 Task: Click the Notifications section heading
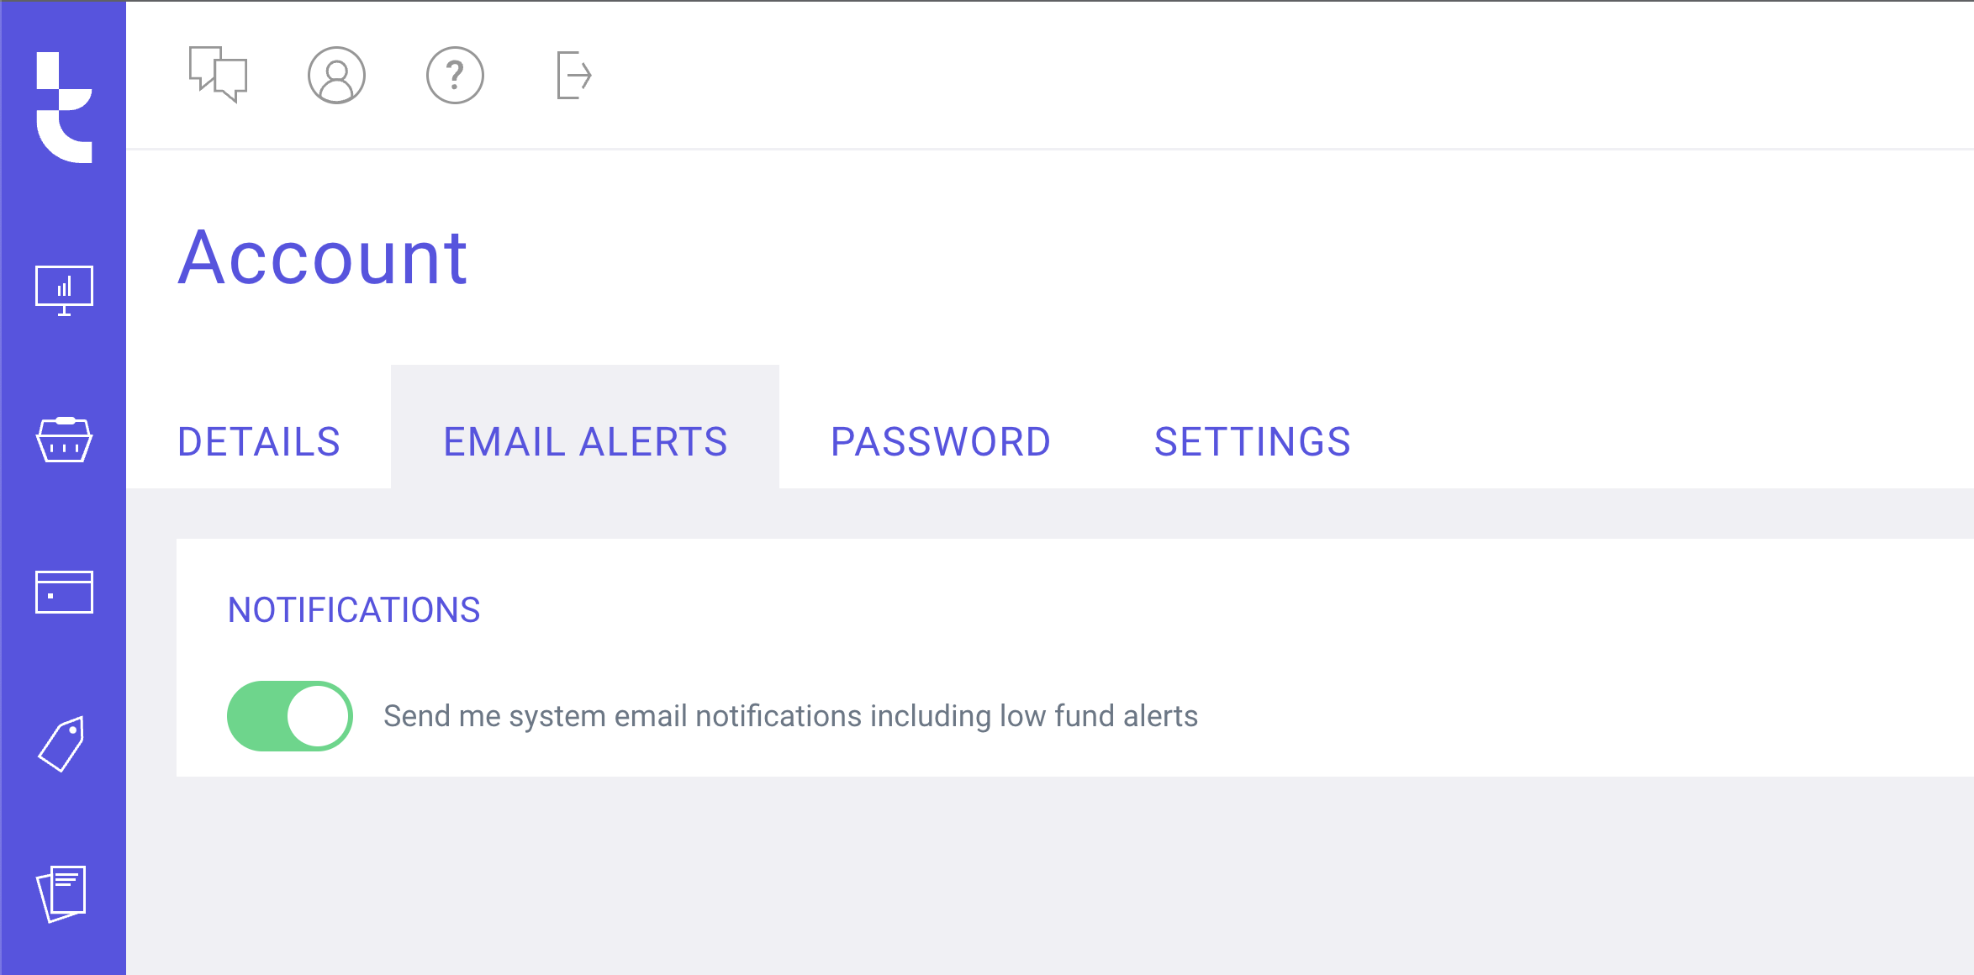coord(354,609)
